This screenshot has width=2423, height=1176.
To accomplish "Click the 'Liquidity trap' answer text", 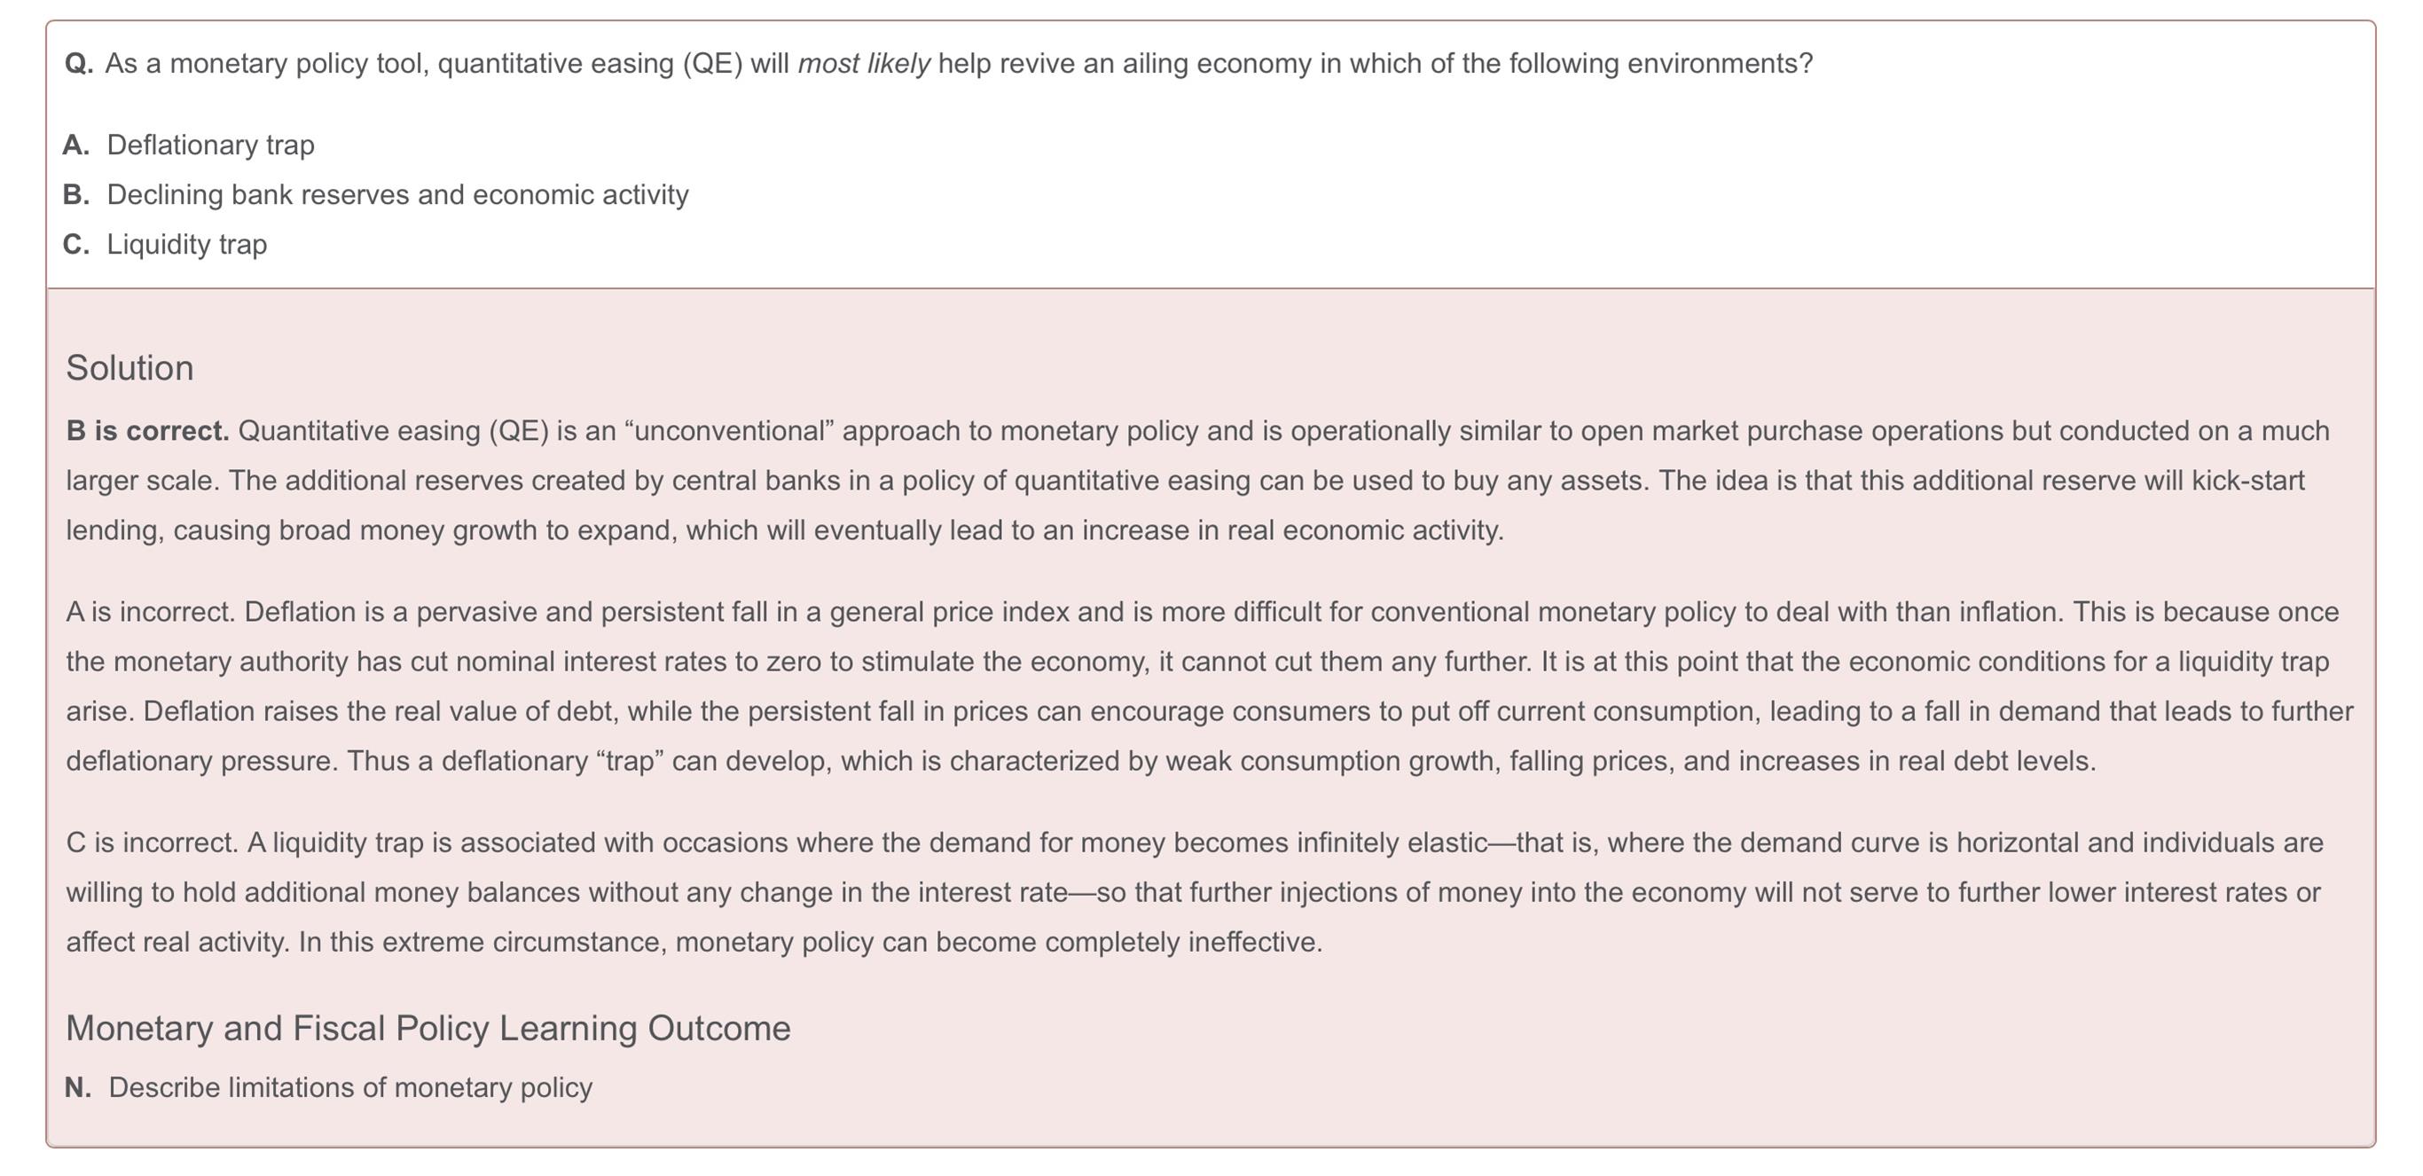I will coord(187,245).
